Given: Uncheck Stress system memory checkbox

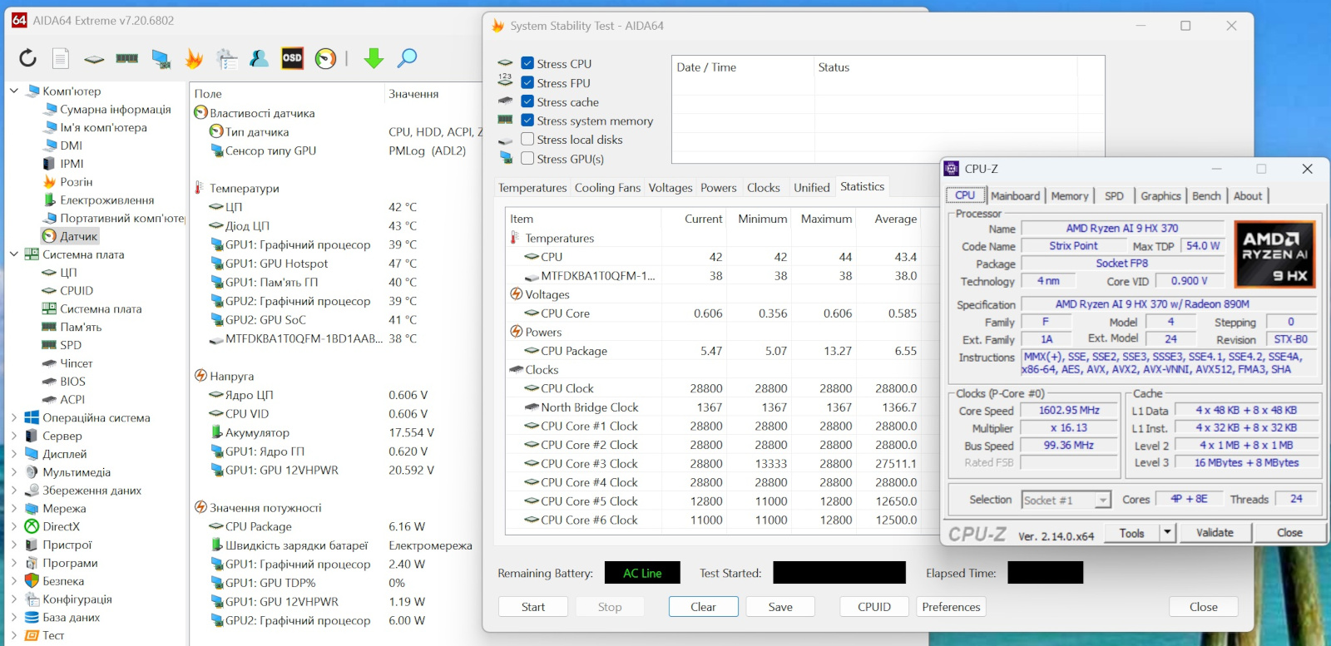Looking at the screenshot, I should tap(527, 121).
